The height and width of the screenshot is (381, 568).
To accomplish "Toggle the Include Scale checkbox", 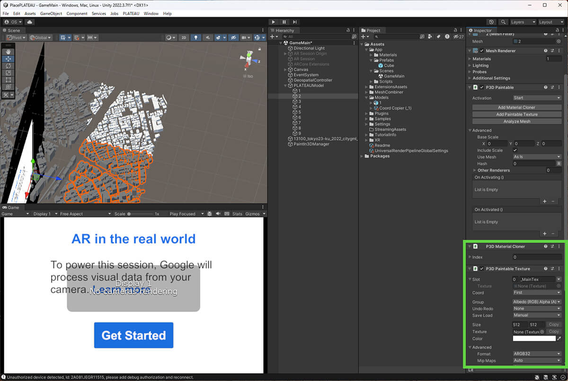I will click(515, 150).
